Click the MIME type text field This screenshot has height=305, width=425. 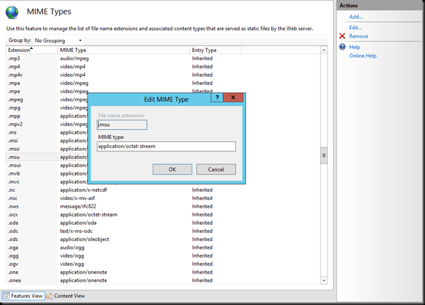[x=166, y=146]
